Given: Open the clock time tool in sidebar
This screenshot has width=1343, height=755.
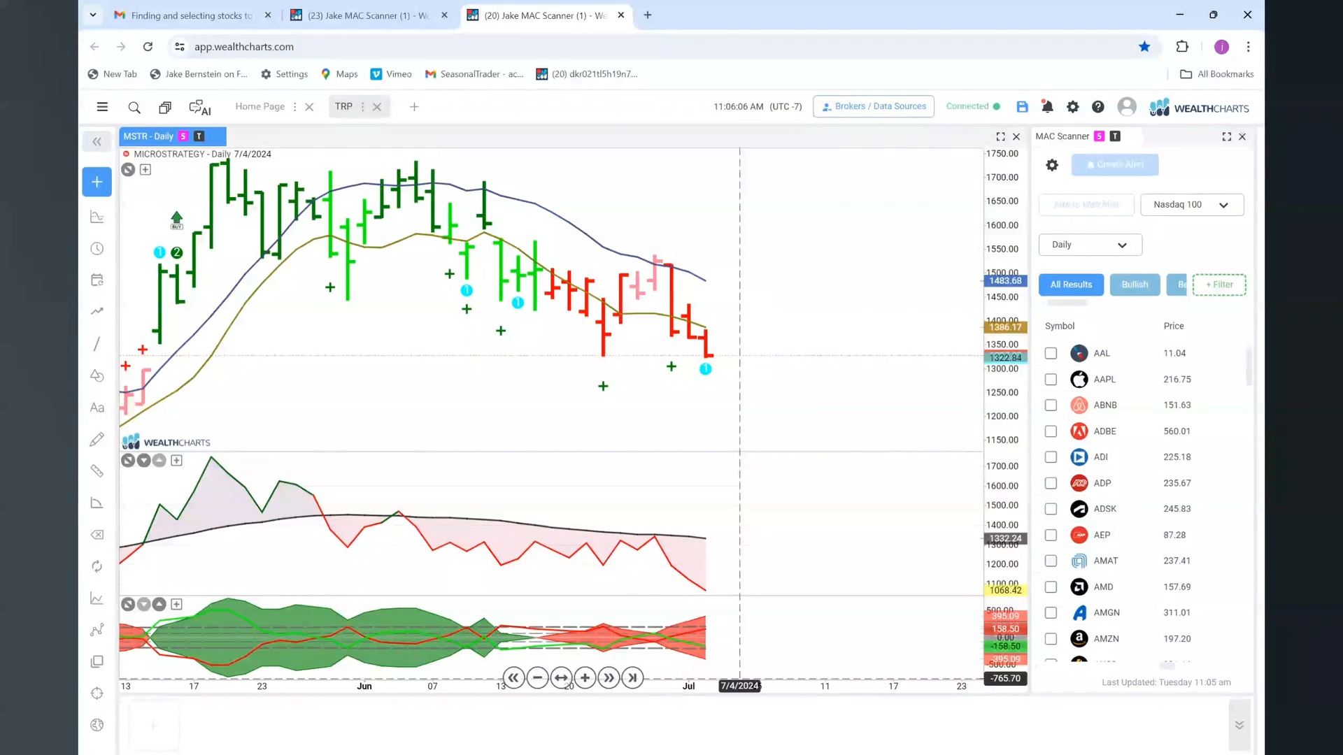Looking at the screenshot, I should (x=97, y=249).
